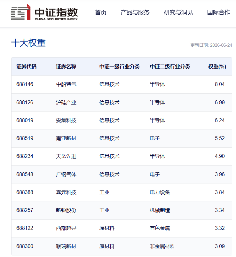Select security name 嘉元科技

[x=66, y=192]
